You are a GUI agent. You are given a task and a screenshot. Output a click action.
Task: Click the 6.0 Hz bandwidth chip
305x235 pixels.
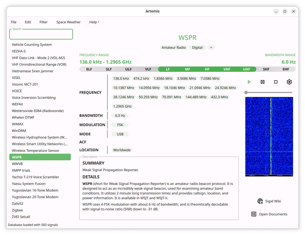tap(120, 116)
